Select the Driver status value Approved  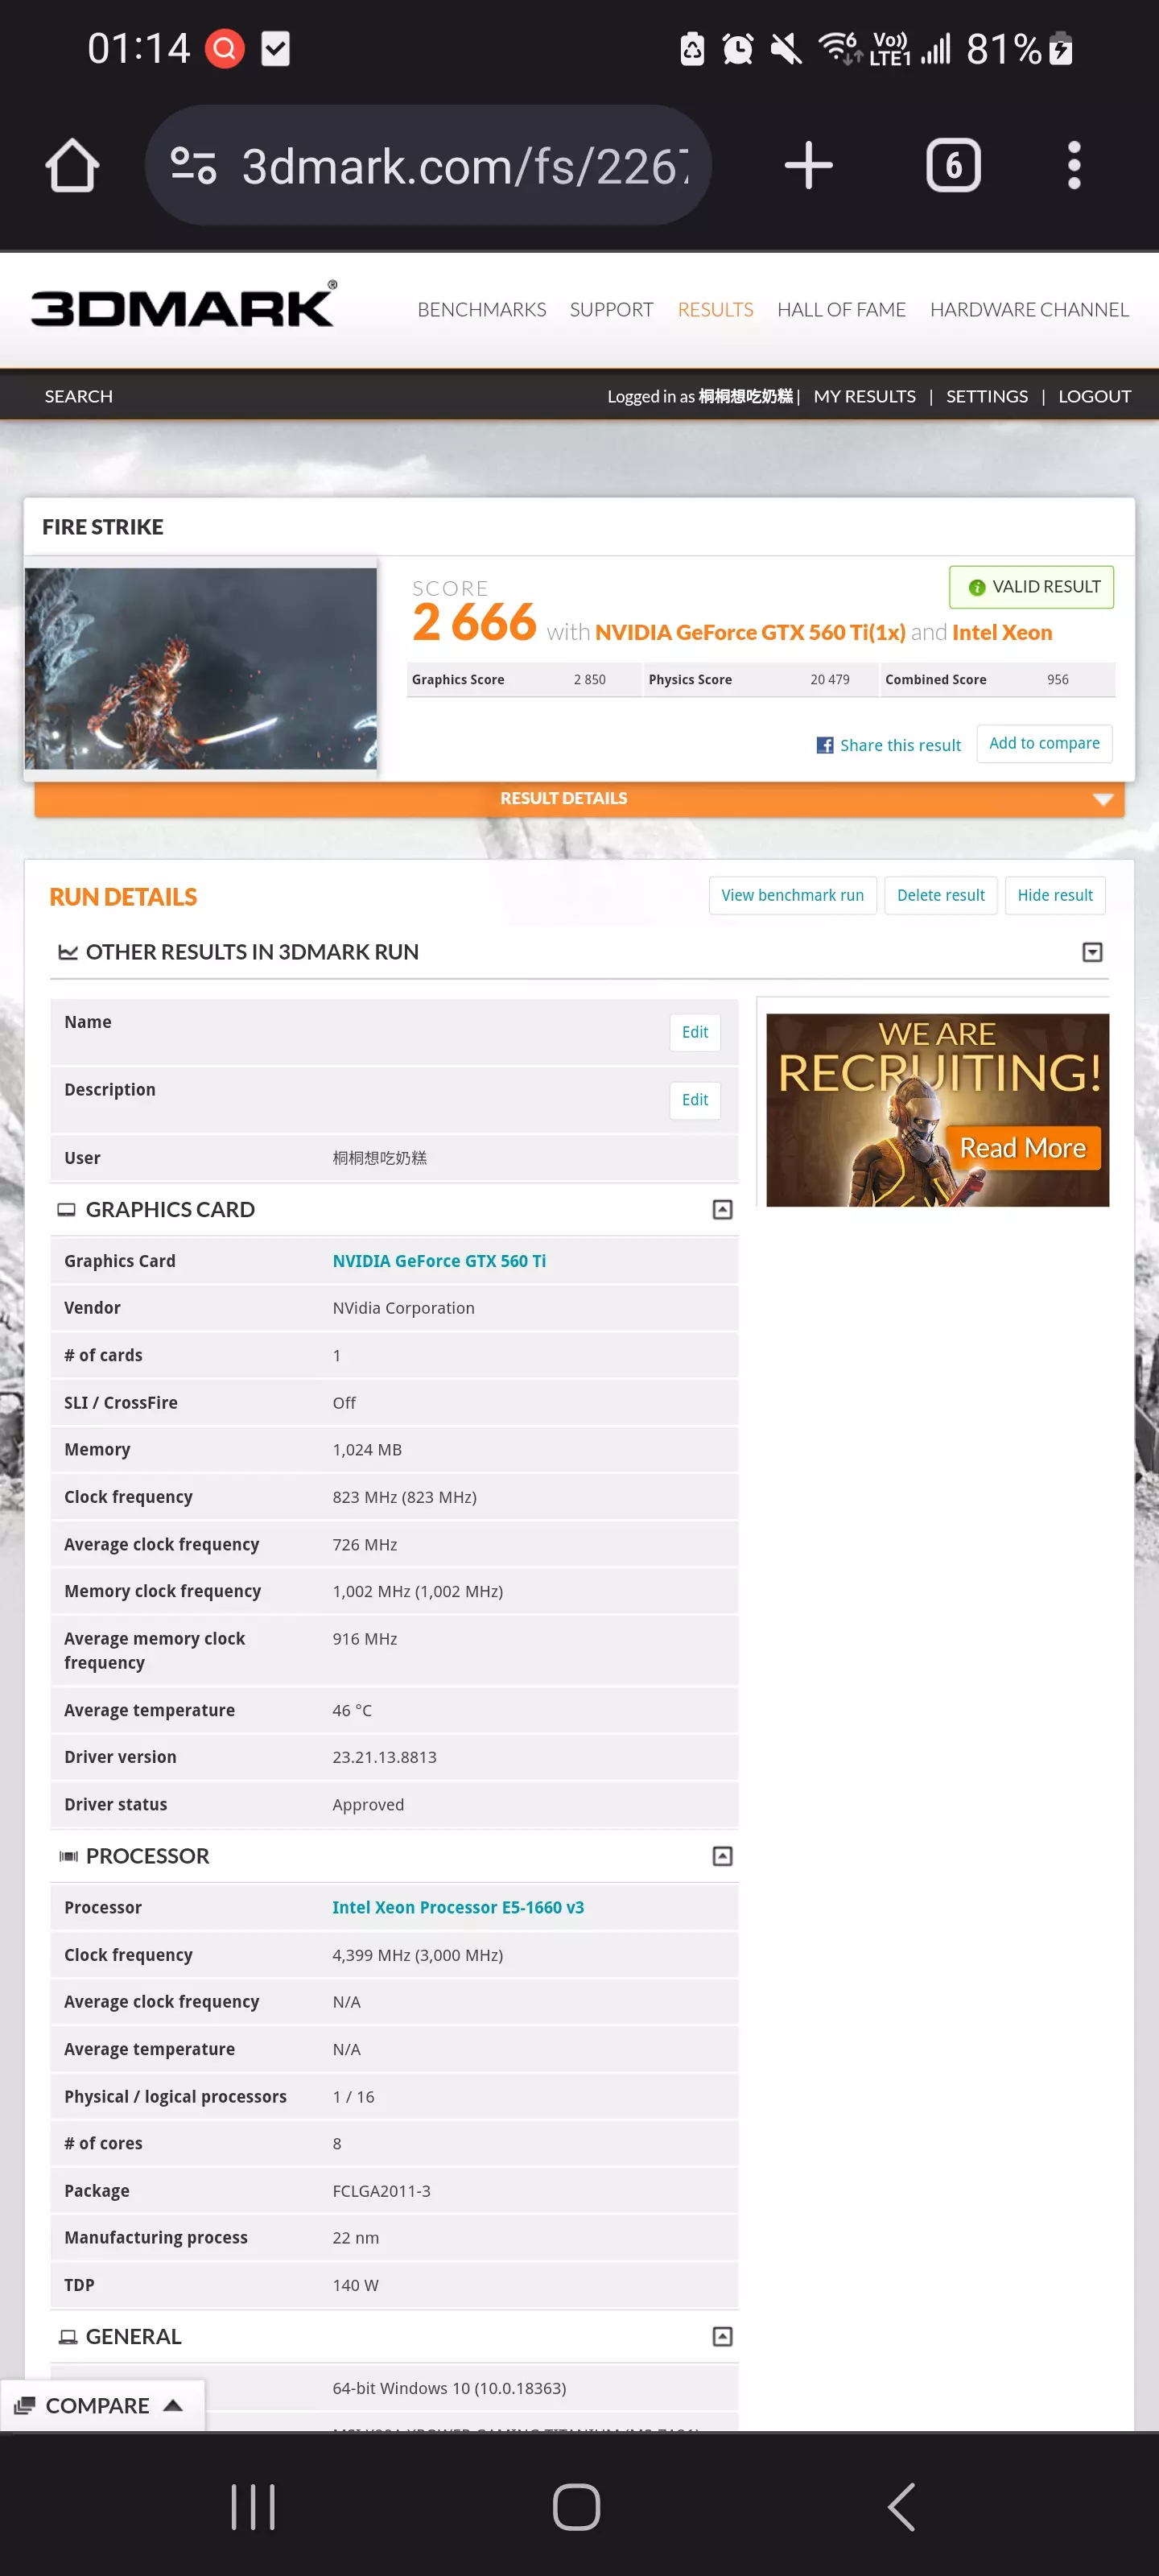pyautogui.click(x=368, y=1804)
